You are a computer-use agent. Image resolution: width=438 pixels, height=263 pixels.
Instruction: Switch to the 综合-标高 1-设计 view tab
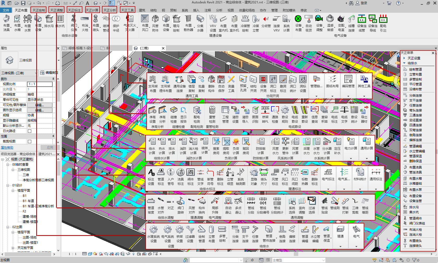pyautogui.click(x=80, y=48)
